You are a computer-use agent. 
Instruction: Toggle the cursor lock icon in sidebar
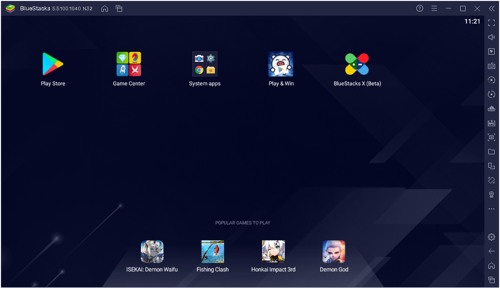pos(492,52)
